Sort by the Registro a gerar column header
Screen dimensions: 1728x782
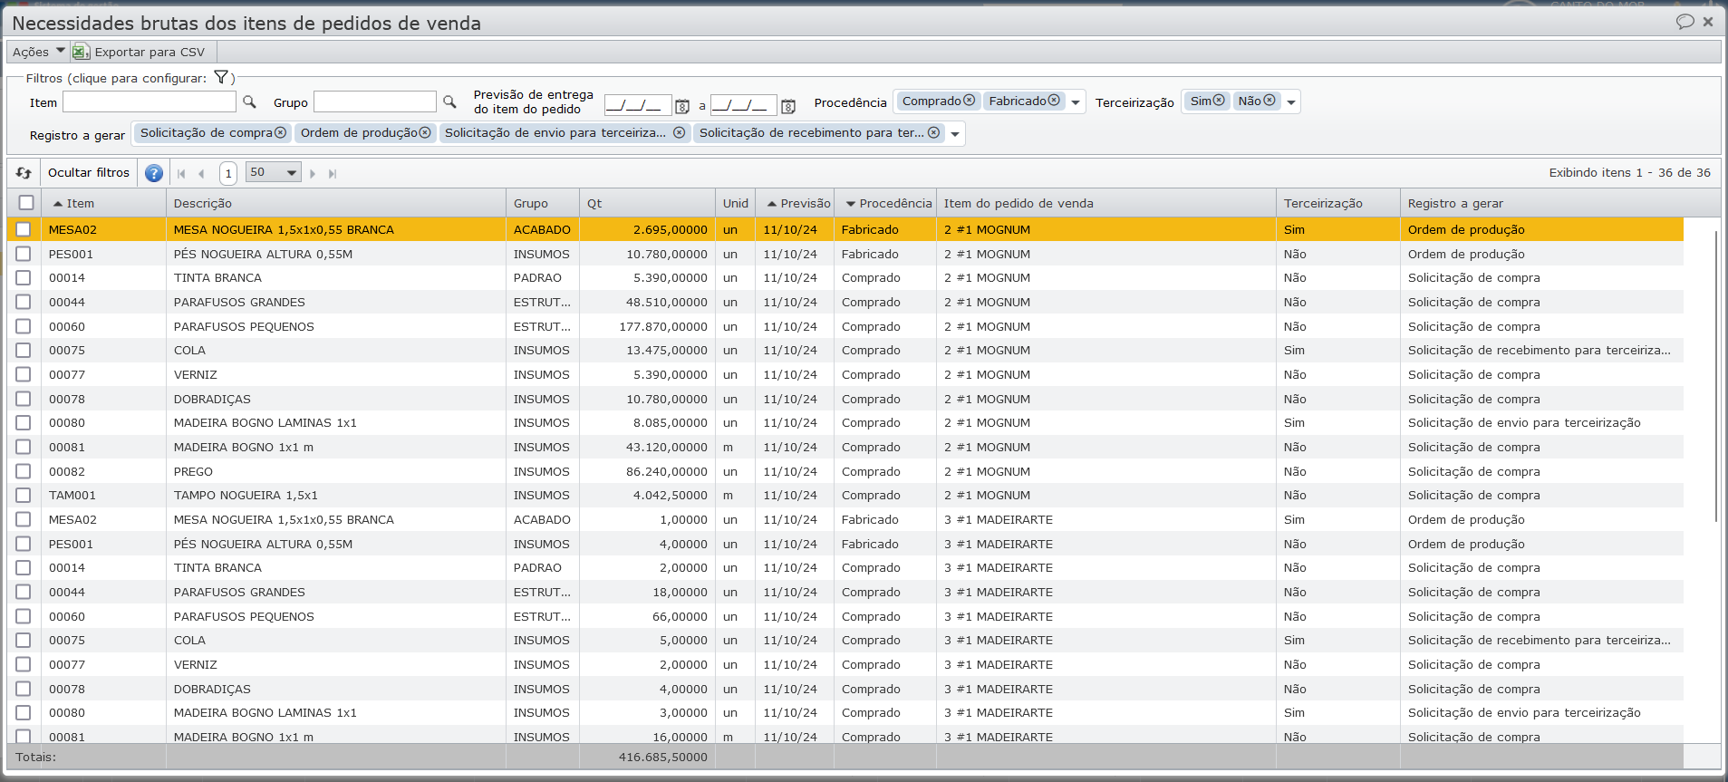tap(1540, 203)
